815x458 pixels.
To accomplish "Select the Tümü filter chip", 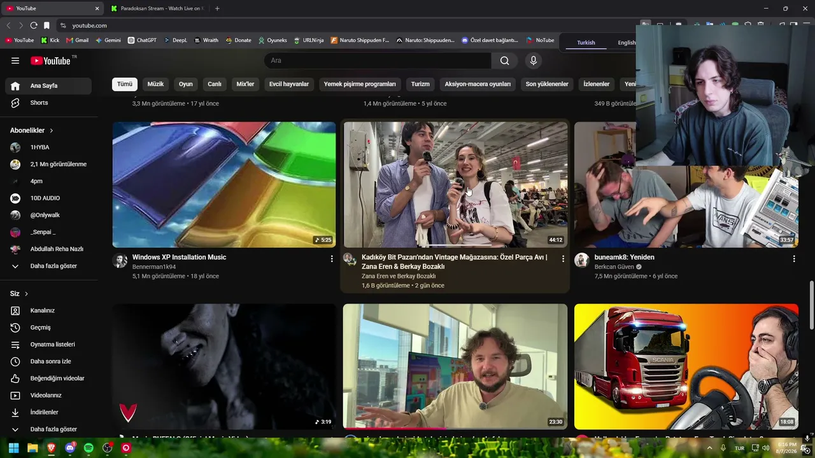I will tap(125, 84).
